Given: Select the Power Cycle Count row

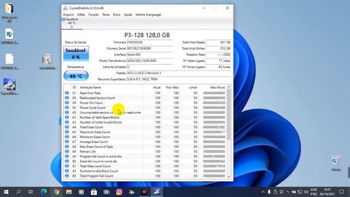Looking at the screenshot, I should pyautogui.click(x=145, y=108).
